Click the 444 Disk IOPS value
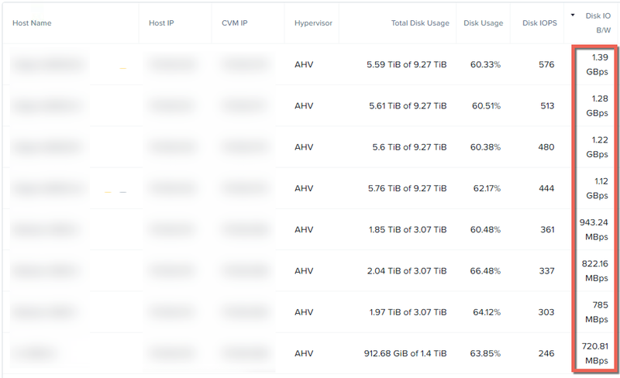The width and height of the screenshot is (620, 378). [x=546, y=188]
